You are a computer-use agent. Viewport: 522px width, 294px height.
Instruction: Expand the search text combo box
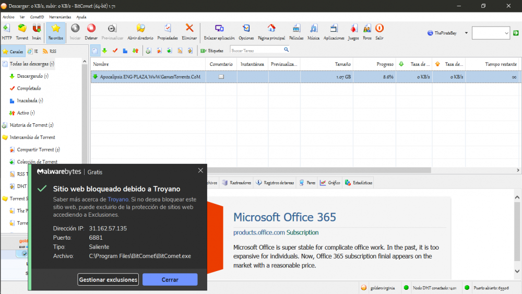coord(506,33)
